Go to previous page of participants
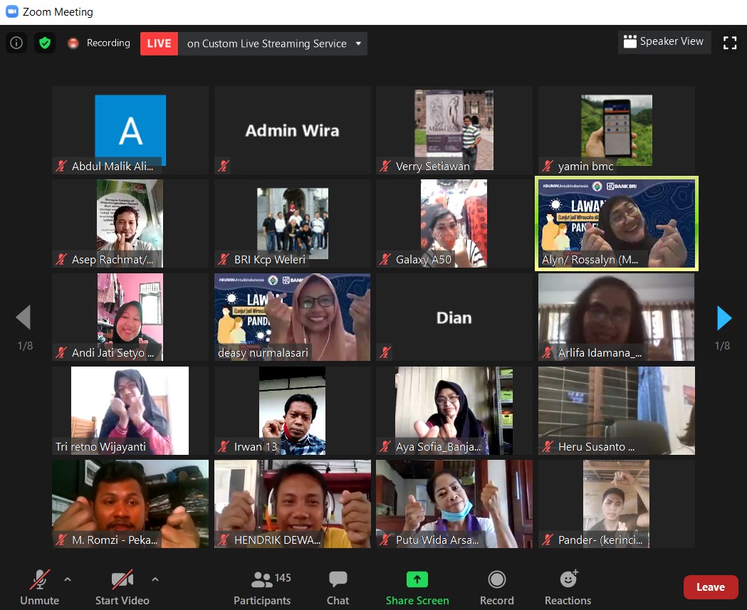The image size is (747, 610). (23, 318)
